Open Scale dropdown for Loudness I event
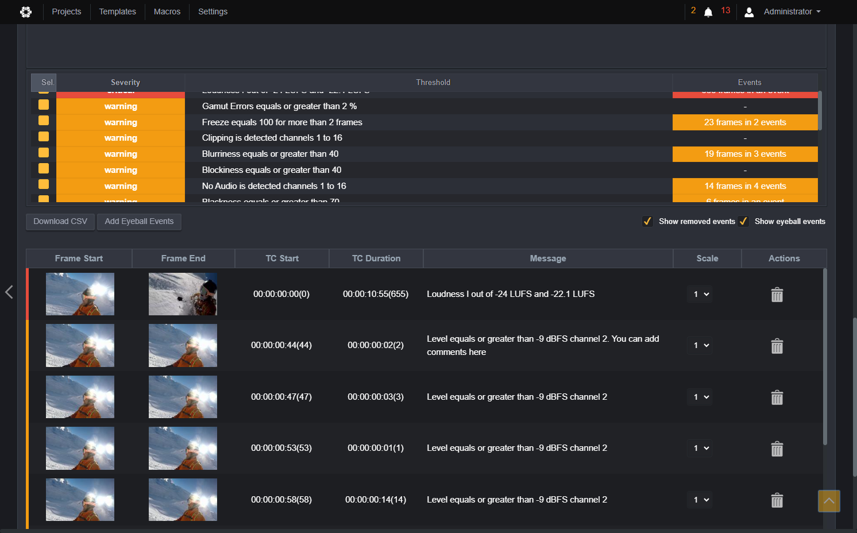Screen dimensions: 857x533 click(700, 294)
